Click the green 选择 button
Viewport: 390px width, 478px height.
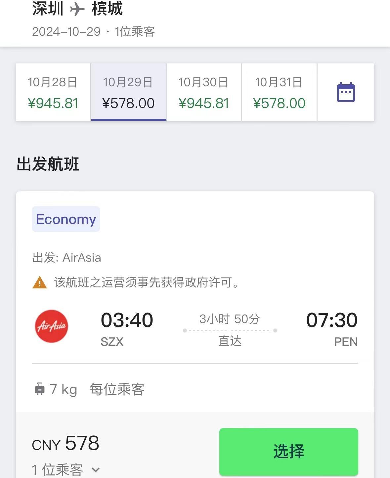click(x=288, y=452)
